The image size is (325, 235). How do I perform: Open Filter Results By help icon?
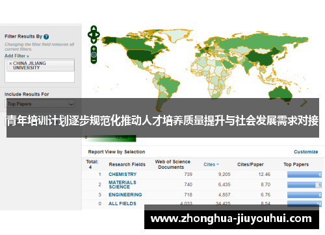point(46,37)
